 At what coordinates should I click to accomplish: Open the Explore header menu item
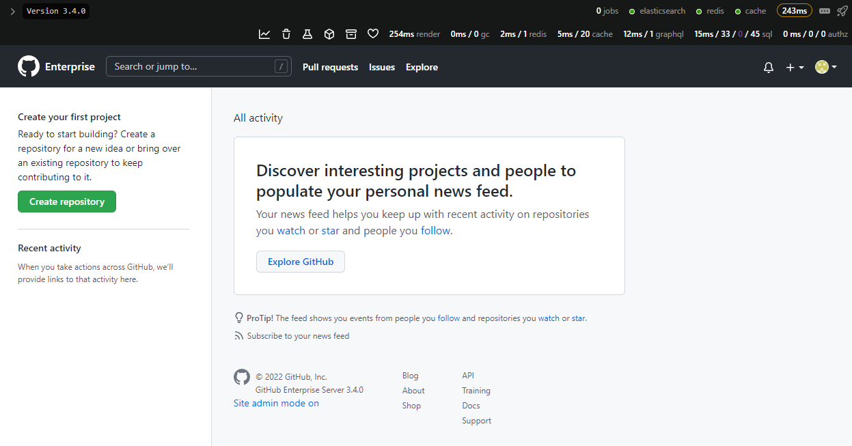coord(422,67)
